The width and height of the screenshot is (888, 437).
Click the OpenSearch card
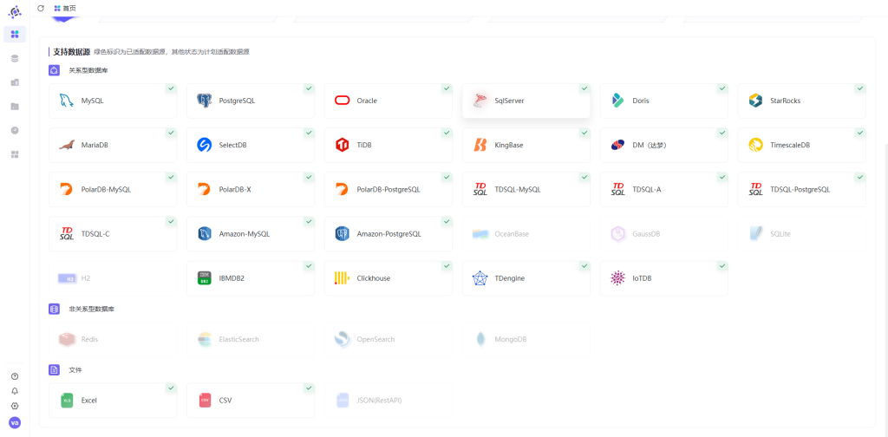(x=388, y=340)
